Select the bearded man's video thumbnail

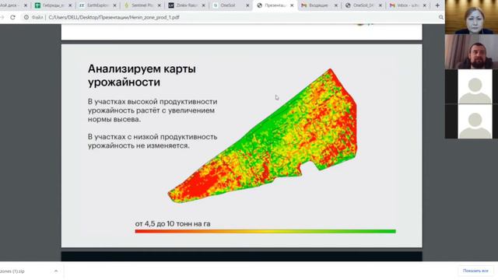(472, 52)
